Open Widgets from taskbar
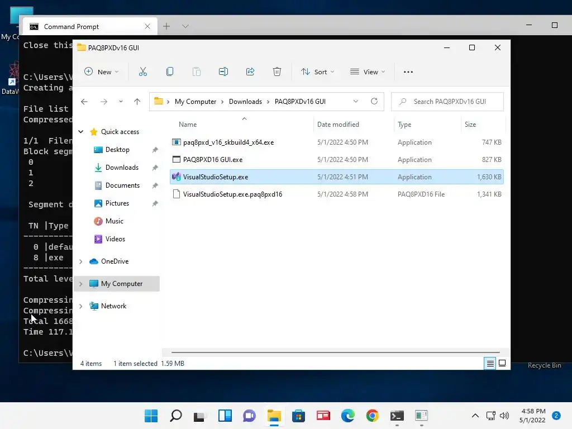 (x=225, y=416)
